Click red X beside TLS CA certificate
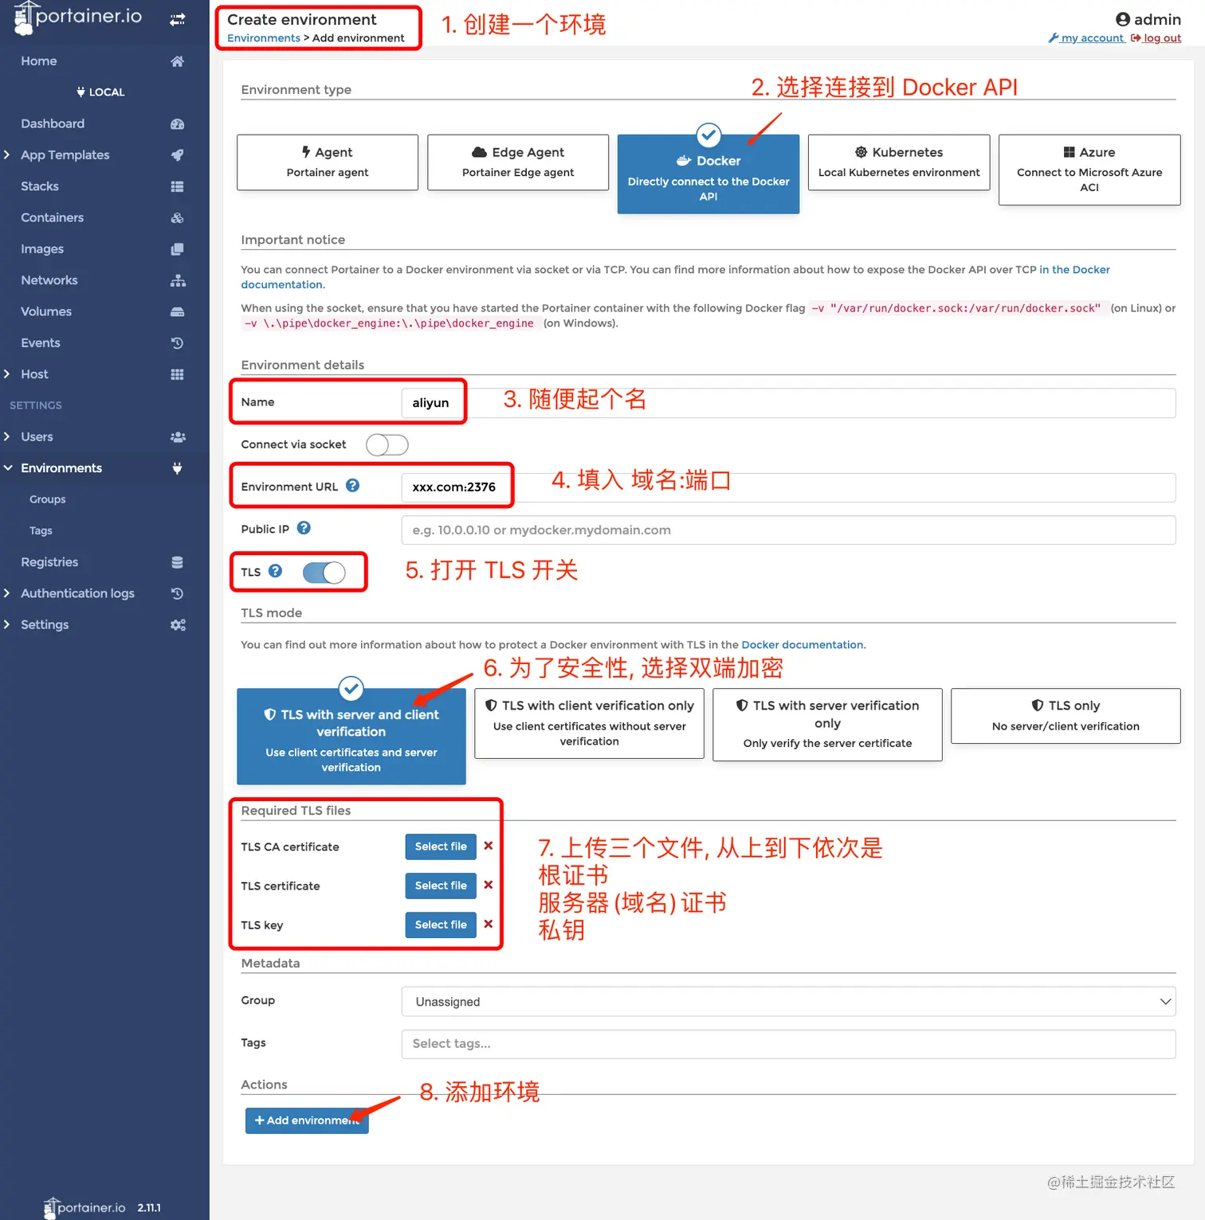1205x1220 pixels. click(x=489, y=846)
